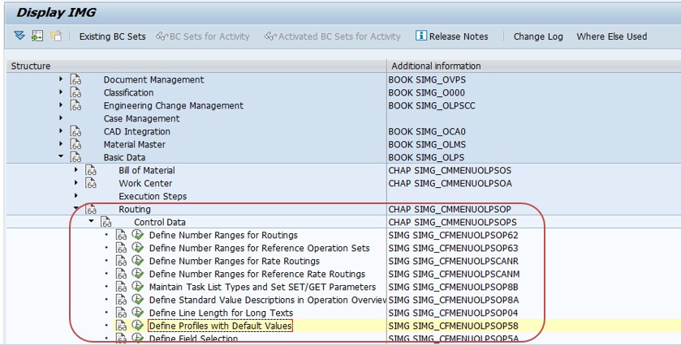Select Maintain Task List Types and Set SET/GET Parameters
The image size is (681, 345).
262,287
